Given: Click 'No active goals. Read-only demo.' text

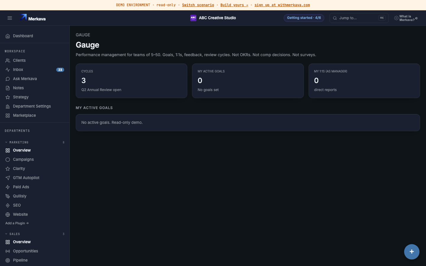Looking at the screenshot, I should 112,123.
